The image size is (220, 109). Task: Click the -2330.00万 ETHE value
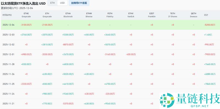26,84
